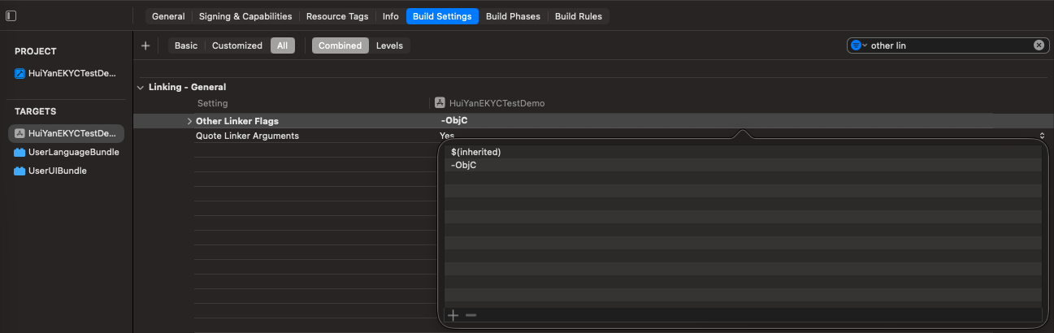Viewport: 1054px width, 333px height.
Task: Select the UserLanguageBundle target
Action: pos(66,152)
